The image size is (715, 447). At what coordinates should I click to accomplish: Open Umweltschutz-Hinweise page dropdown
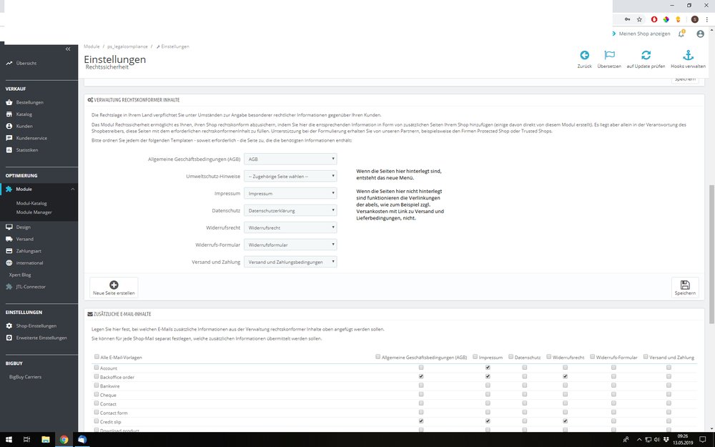(x=290, y=176)
